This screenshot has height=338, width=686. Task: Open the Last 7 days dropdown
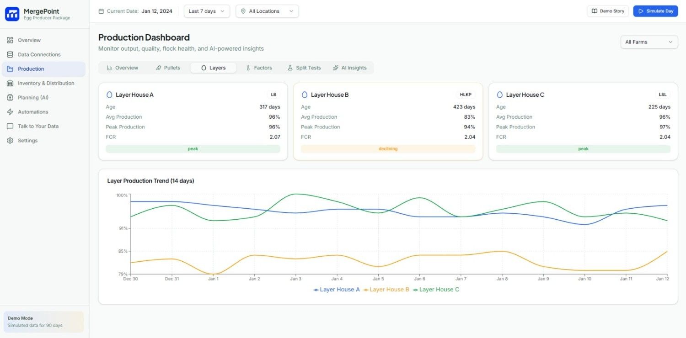click(206, 11)
